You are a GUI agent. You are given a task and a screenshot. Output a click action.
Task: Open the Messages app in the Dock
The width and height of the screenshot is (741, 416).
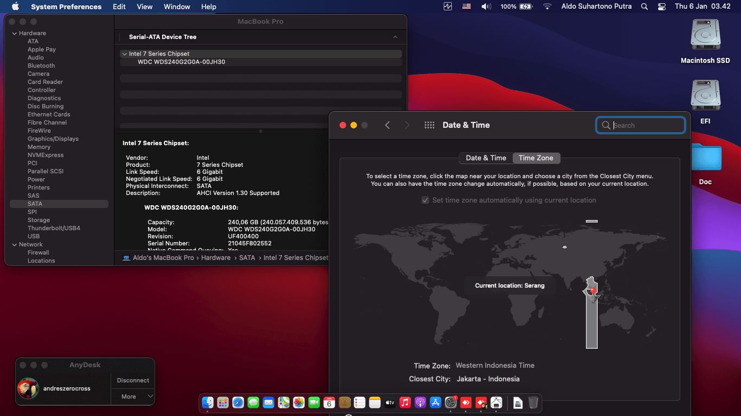253,402
